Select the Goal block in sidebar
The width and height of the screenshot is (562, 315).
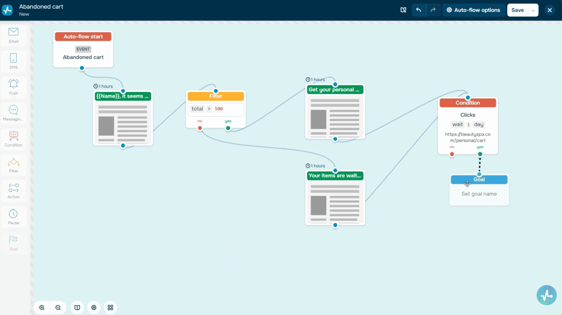point(14,243)
